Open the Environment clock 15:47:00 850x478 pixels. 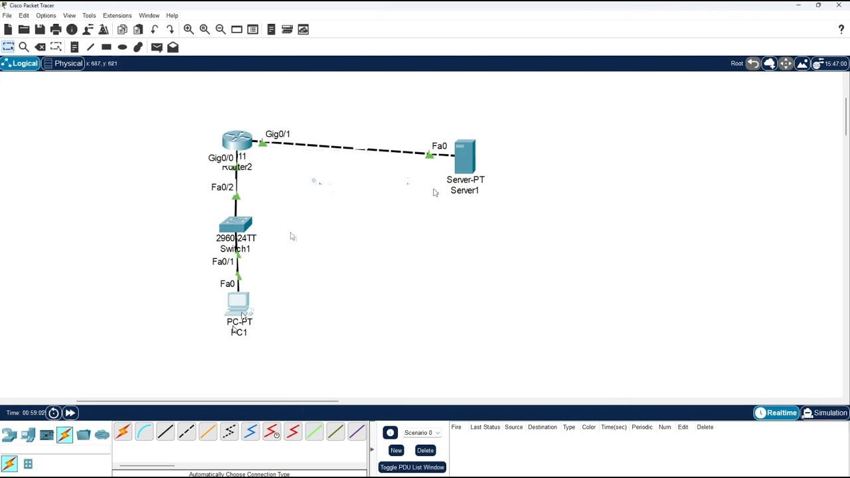pyautogui.click(x=829, y=64)
